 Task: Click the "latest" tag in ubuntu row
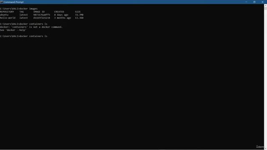[x=23, y=15]
